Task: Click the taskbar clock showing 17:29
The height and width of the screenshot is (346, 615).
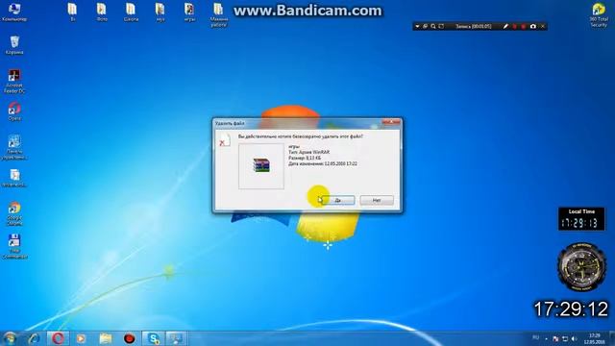Action: 595,338
